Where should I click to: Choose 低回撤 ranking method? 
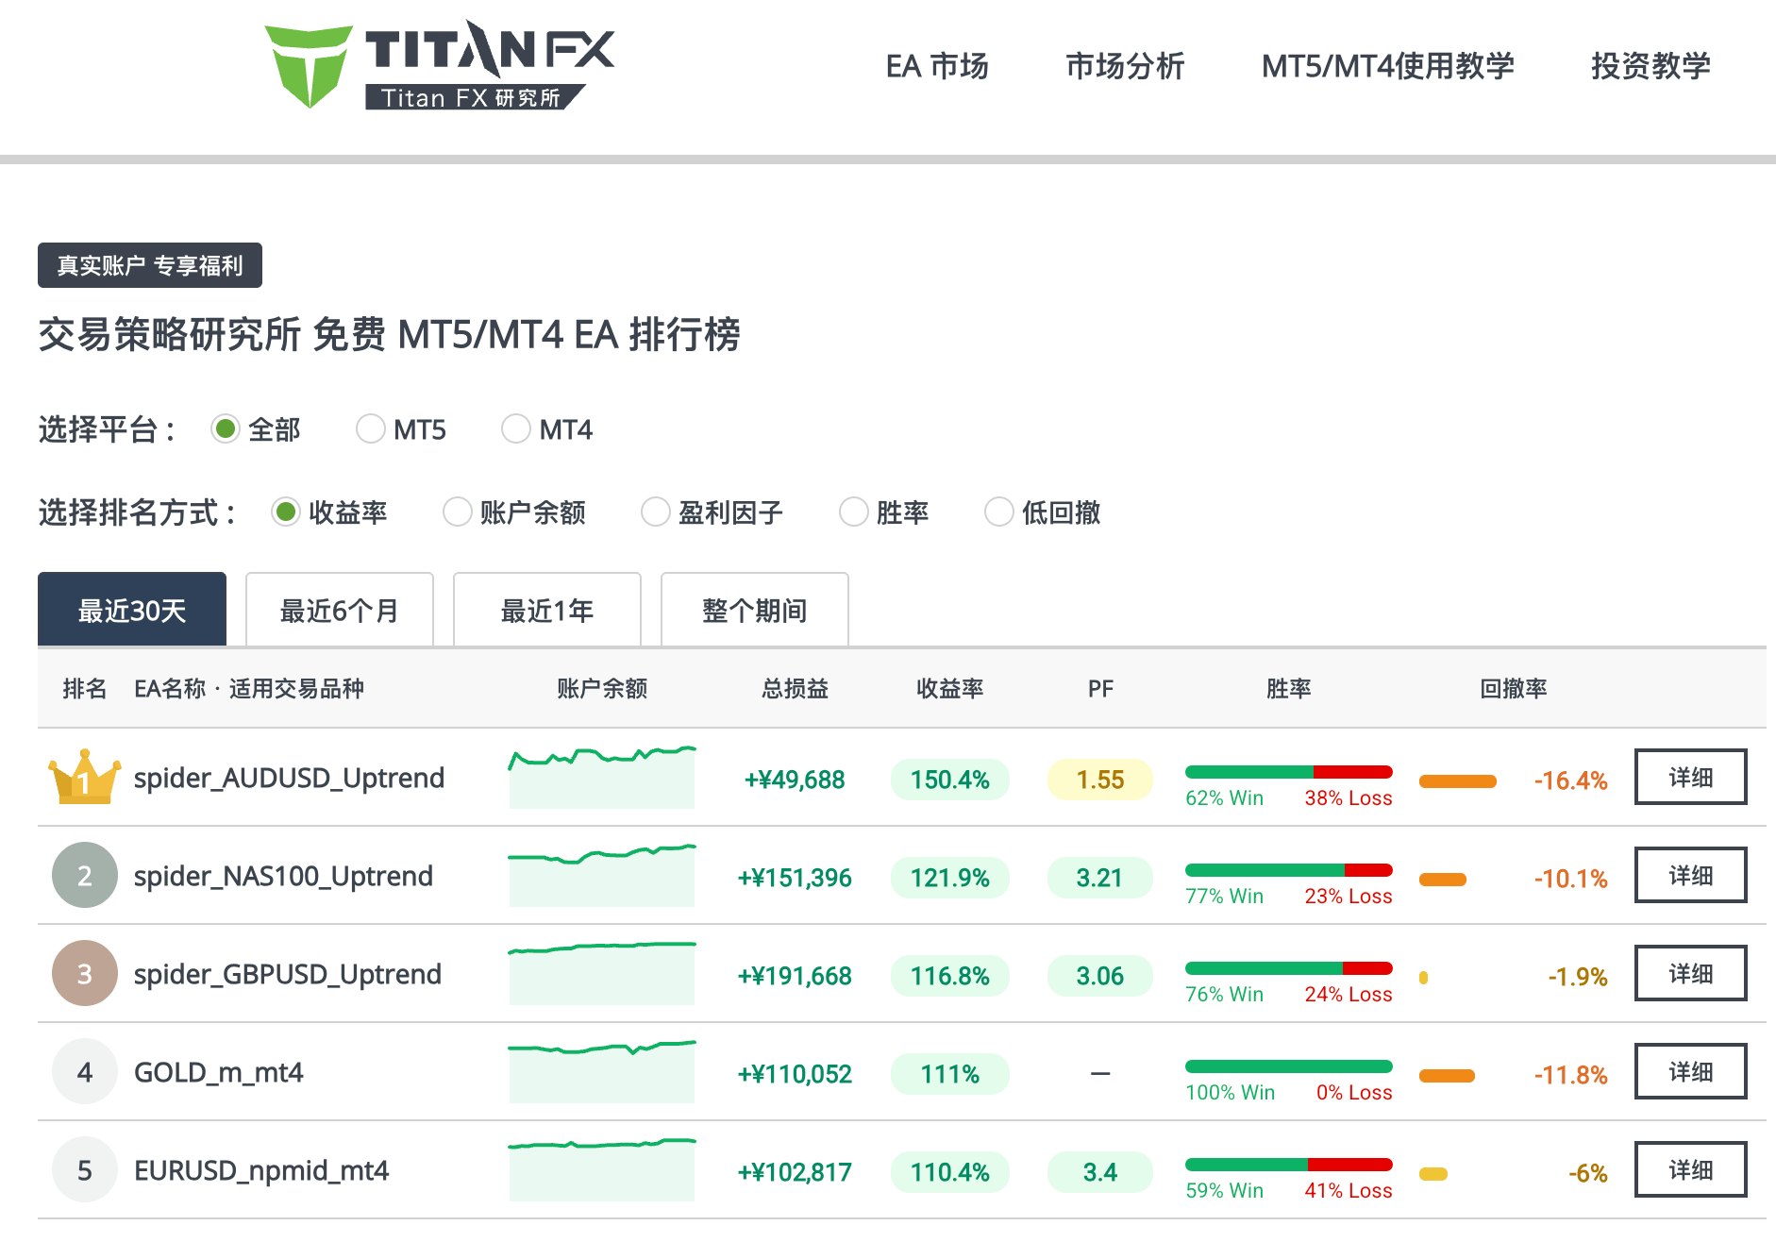point(999,512)
